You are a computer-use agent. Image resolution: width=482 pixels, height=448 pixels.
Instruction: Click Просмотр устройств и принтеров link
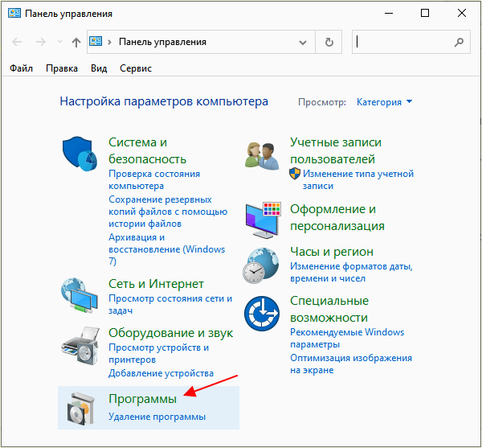click(x=158, y=353)
